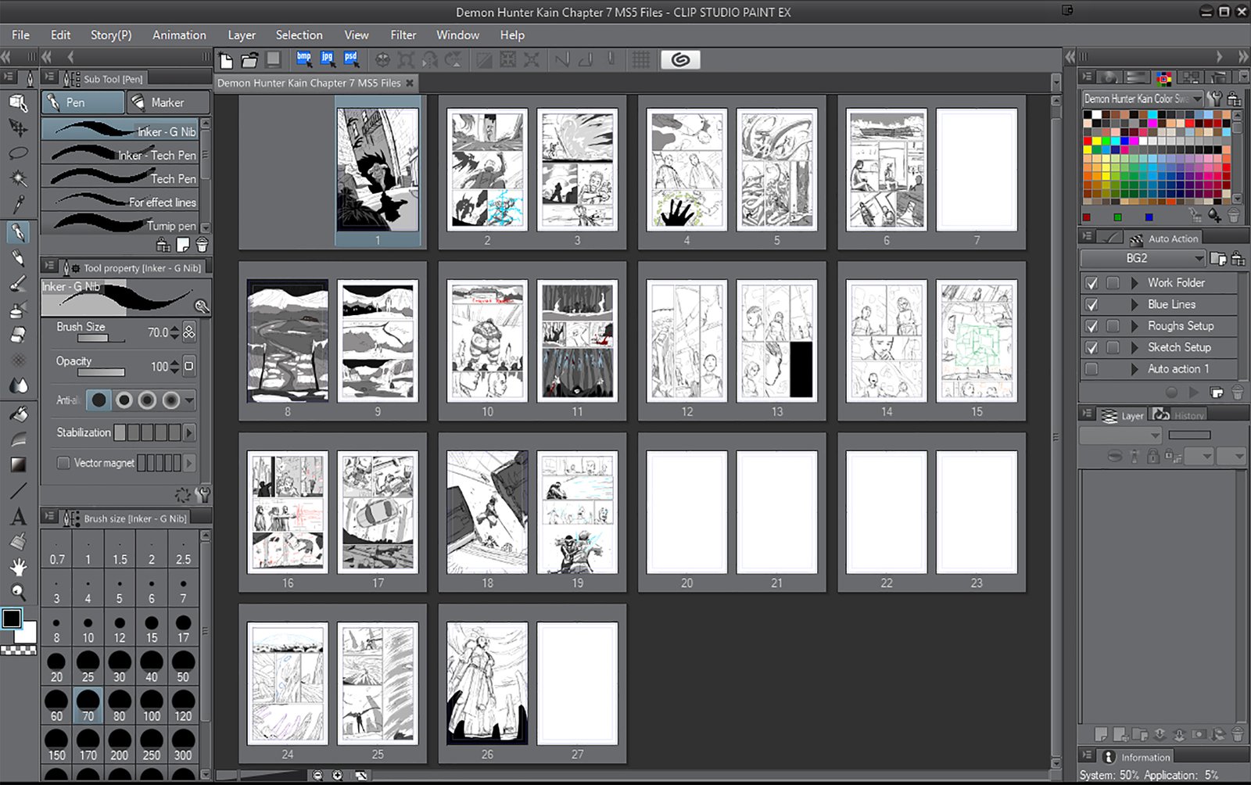Click the Export as PSD icon

[350, 59]
